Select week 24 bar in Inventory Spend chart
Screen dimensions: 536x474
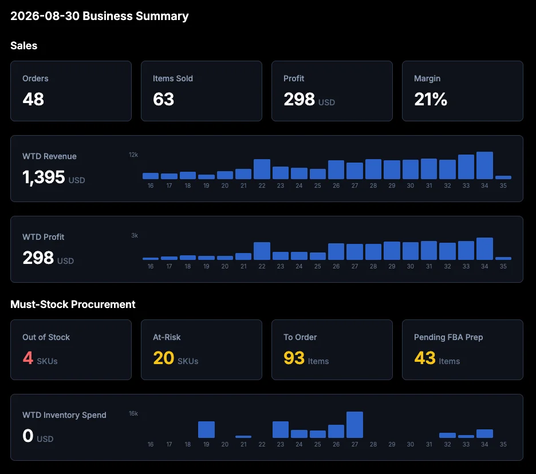(x=299, y=434)
